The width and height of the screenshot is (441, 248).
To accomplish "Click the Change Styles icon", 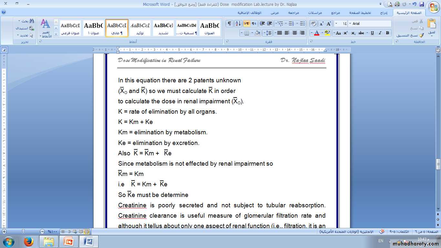I will pyautogui.click(x=45, y=27).
